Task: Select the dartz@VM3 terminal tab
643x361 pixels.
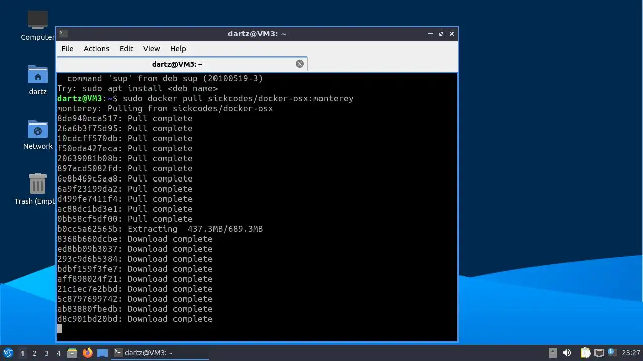Action: click(x=177, y=64)
